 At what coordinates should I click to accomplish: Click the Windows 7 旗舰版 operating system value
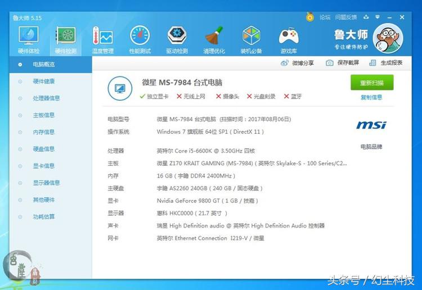click(210, 132)
